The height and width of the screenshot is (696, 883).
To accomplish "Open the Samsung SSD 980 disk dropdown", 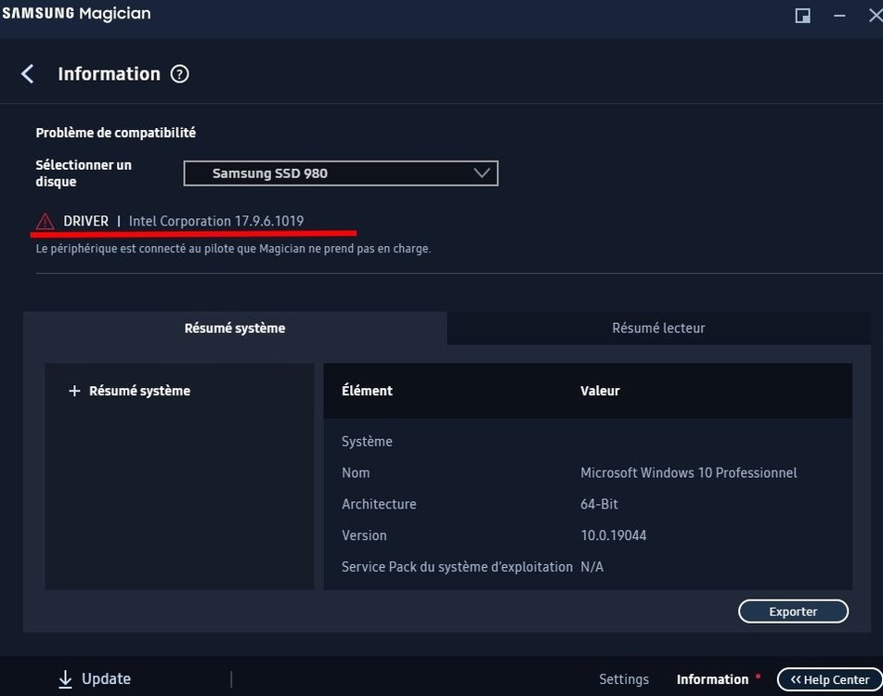I will [340, 174].
